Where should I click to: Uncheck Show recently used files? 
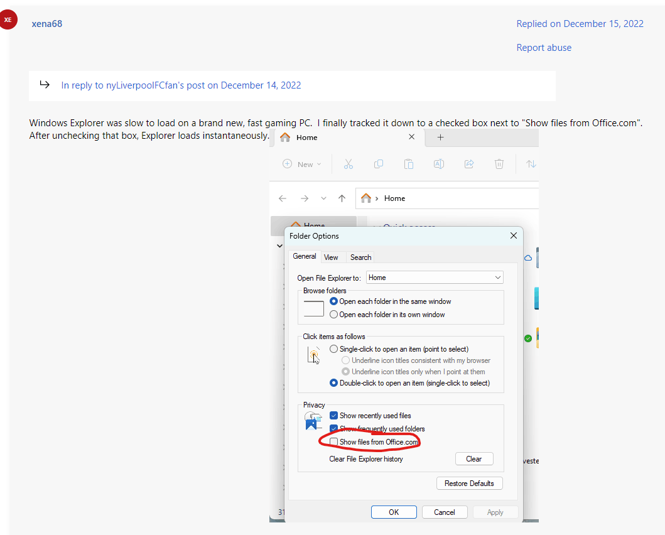333,415
